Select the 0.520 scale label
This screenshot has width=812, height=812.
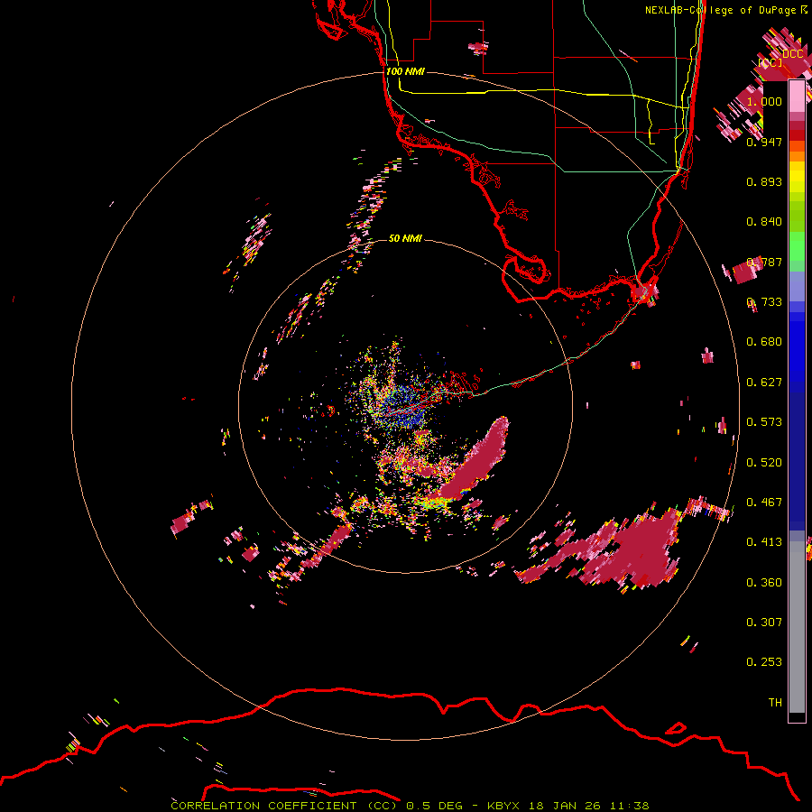(x=764, y=463)
